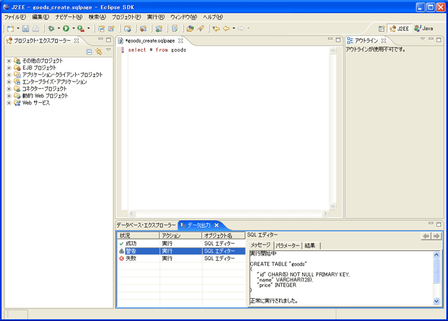Click Collapse All in Project Explorer
Image resolution: width=448 pixels, height=321 pixels.
[89, 52]
